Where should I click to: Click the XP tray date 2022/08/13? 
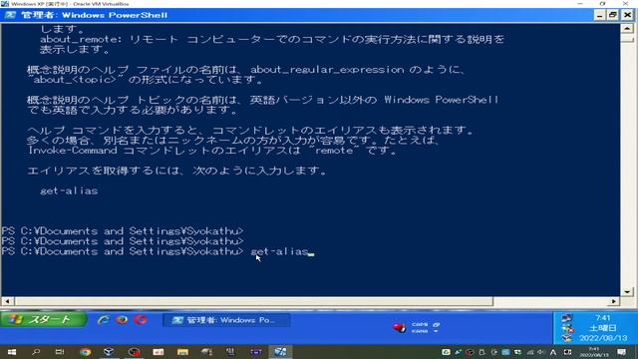point(603,338)
